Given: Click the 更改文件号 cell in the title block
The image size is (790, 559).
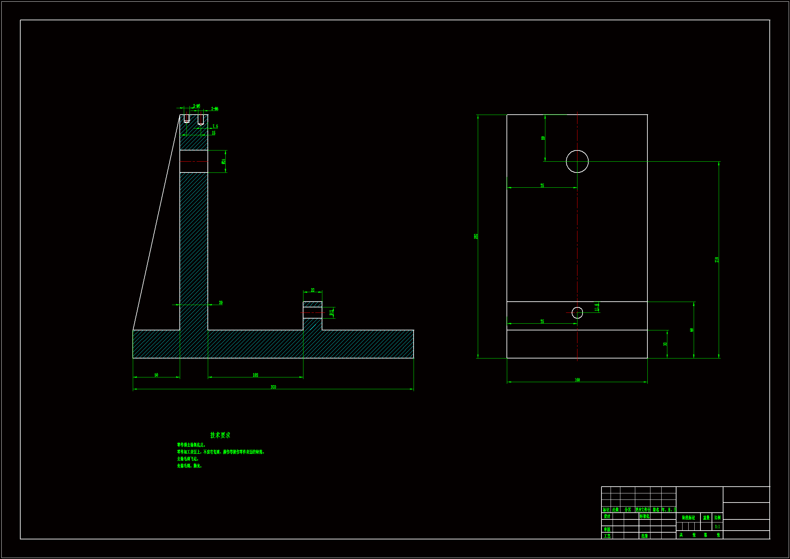Looking at the screenshot, I should [642, 510].
